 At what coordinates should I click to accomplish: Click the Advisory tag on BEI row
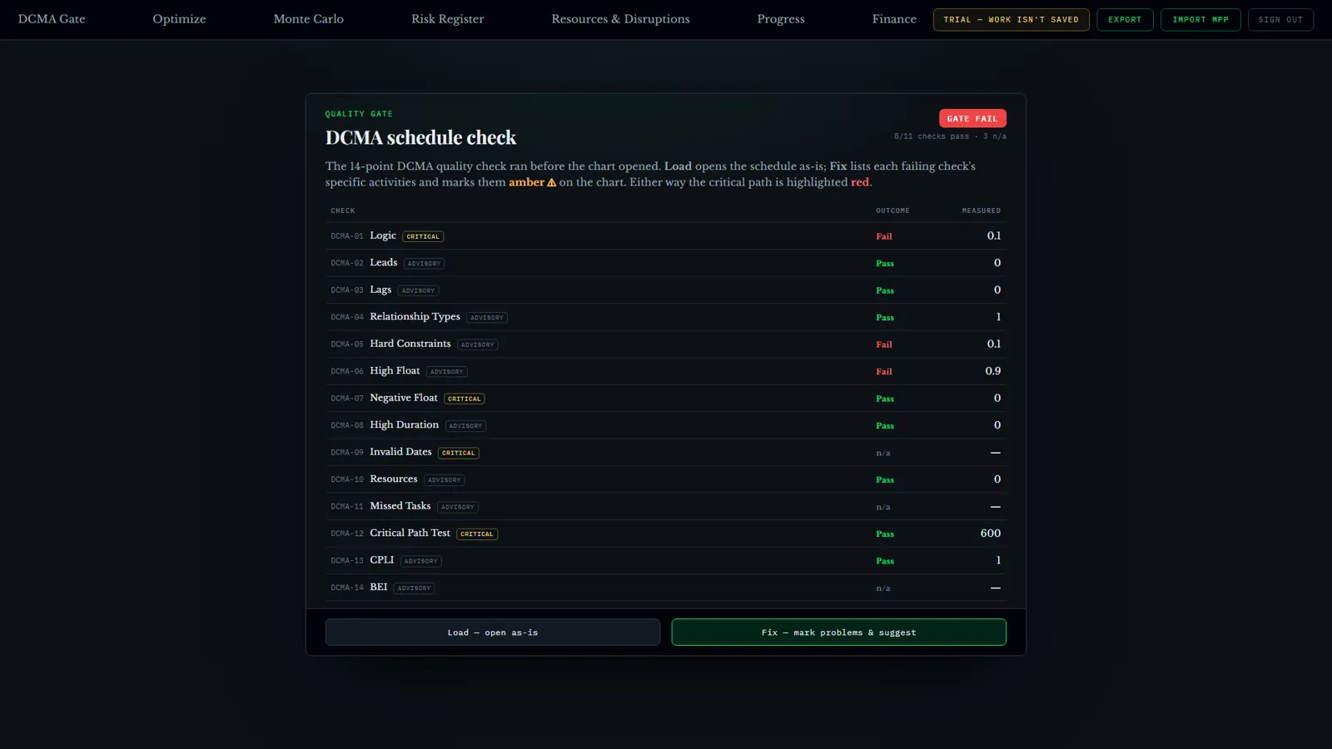(x=414, y=588)
